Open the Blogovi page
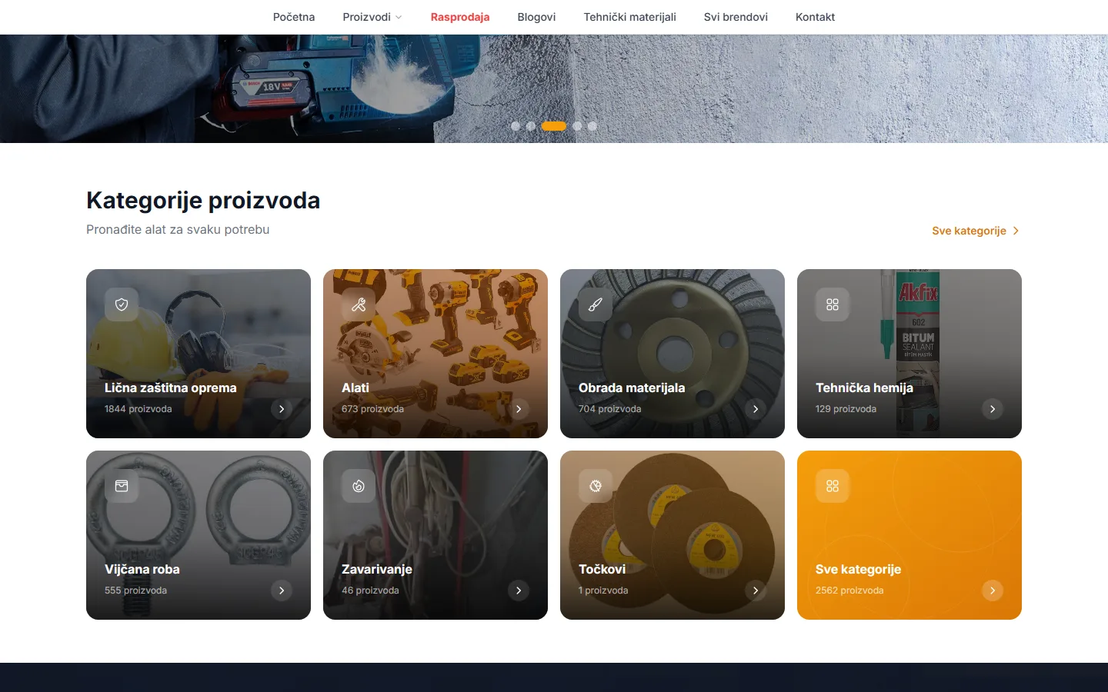Viewport: 1108px width, 692px height. [x=536, y=17]
